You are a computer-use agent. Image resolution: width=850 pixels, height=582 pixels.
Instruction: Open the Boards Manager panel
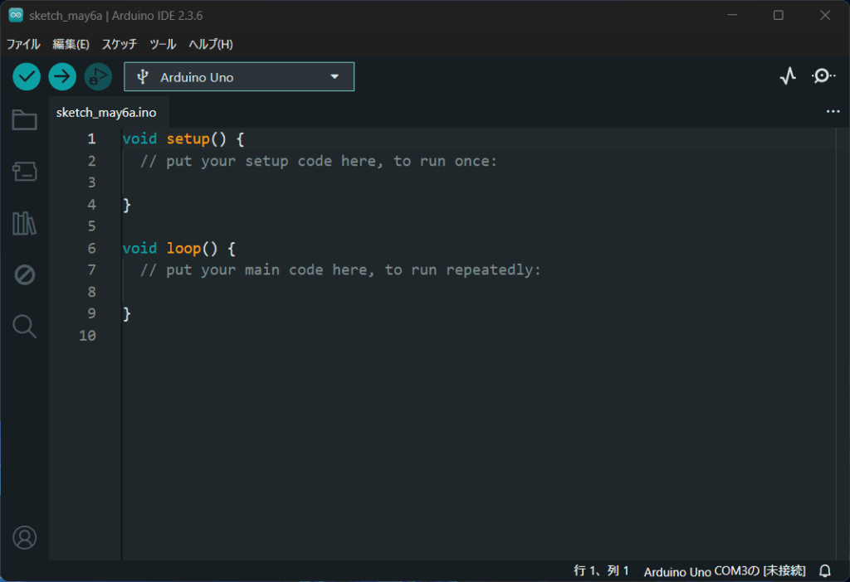[x=24, y=171]
